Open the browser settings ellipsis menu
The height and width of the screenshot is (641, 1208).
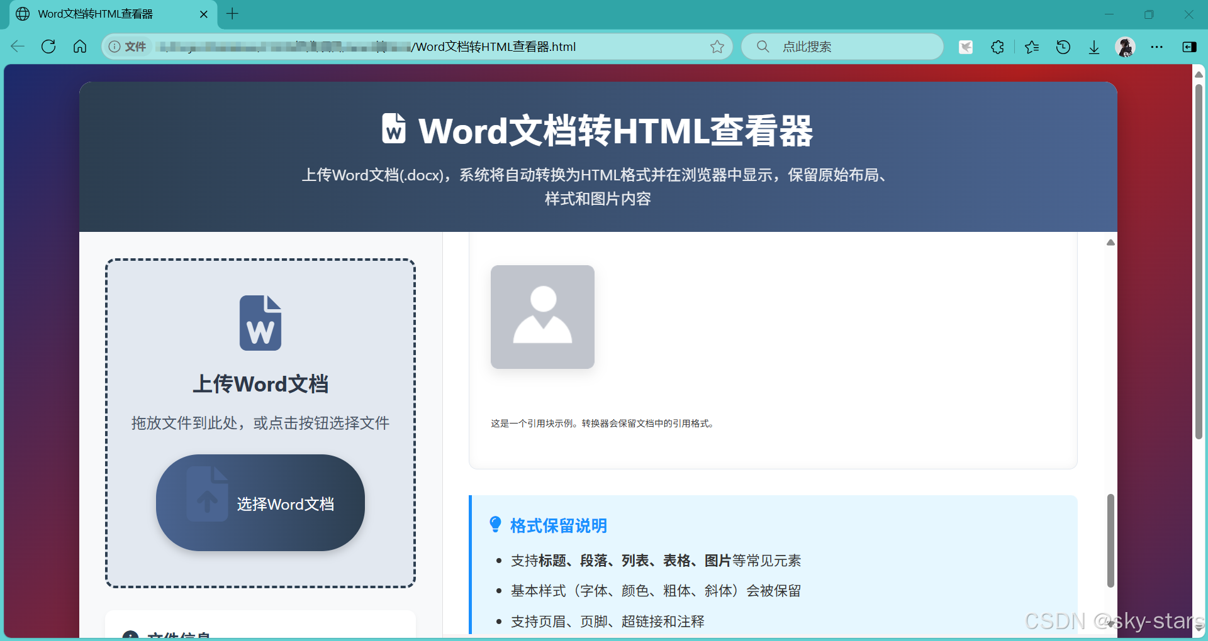1157,47
